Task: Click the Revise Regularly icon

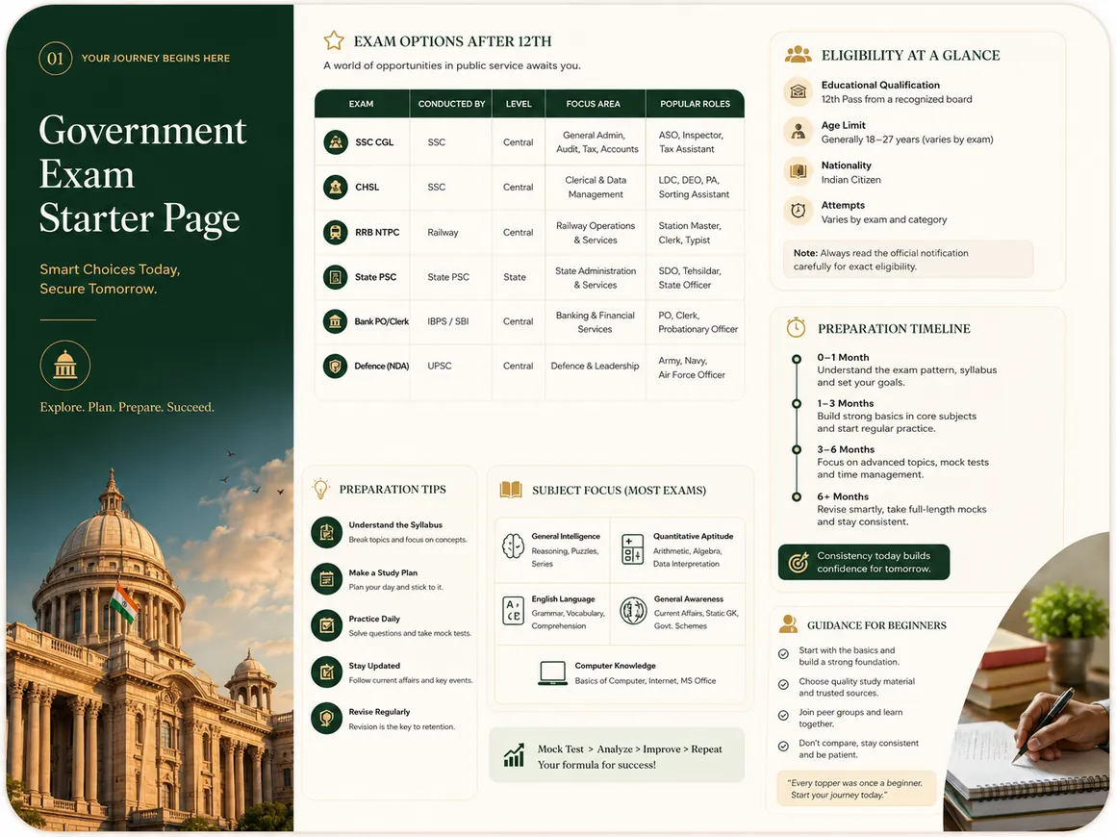Action: click(327, 718)
